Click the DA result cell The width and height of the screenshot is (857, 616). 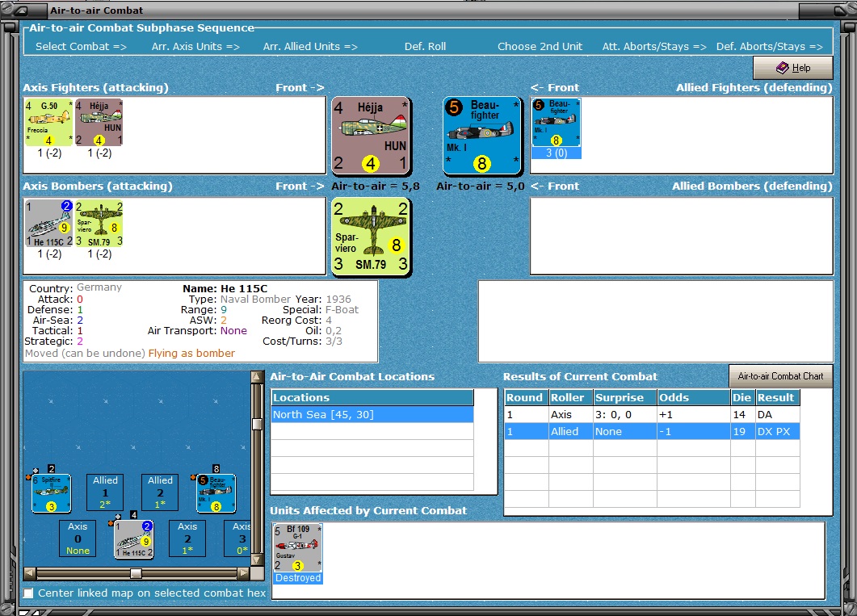click(x=778, y=414)
